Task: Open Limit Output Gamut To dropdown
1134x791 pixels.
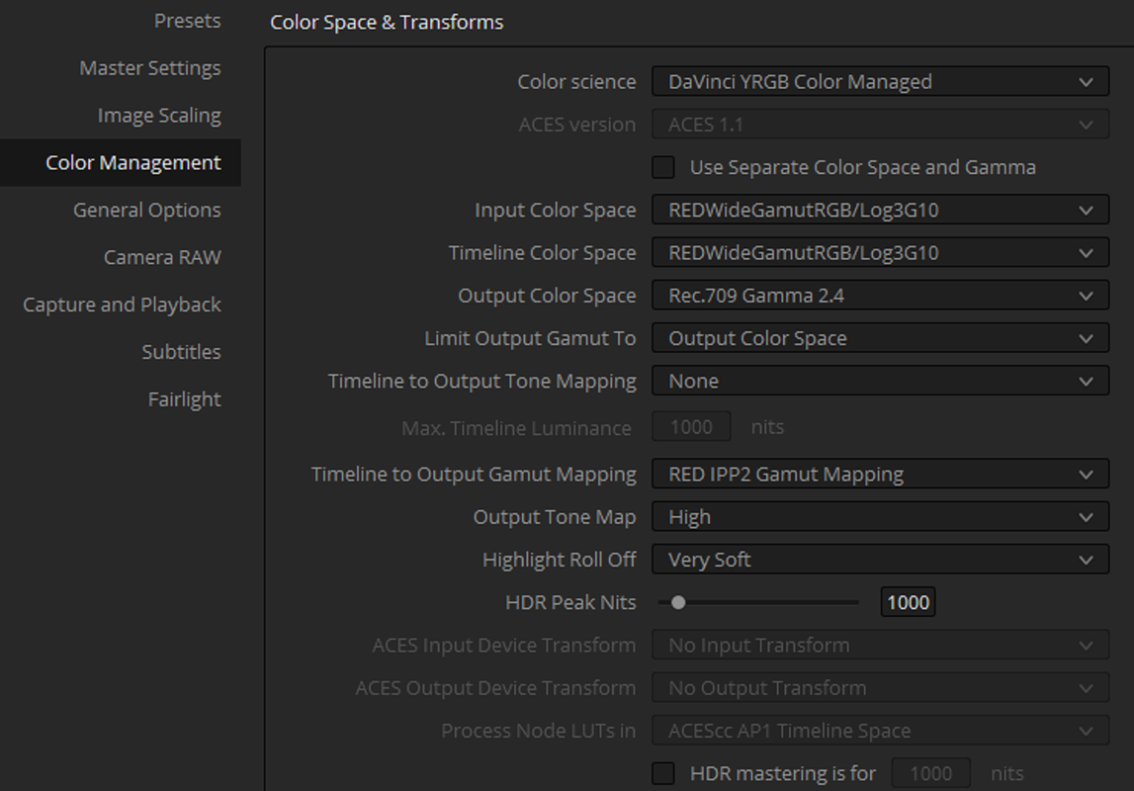Action: [x=880, y=338]
